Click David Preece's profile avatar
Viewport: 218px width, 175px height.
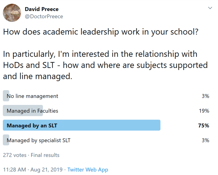[12, 13]
